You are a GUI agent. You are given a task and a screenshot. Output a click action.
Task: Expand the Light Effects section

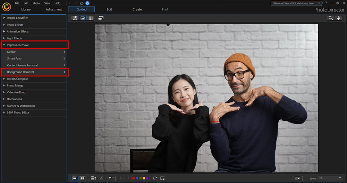tap(34, 38)
